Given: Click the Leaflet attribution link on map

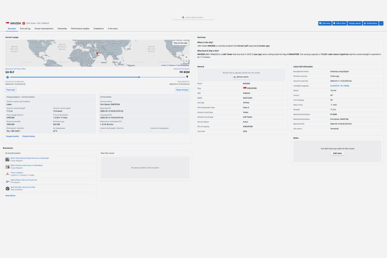Looking at the screenshot, I should pos(163,65).
